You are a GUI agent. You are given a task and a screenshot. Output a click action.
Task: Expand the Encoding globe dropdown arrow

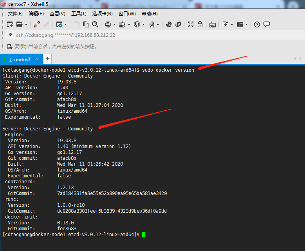click(x=143, y=25)
